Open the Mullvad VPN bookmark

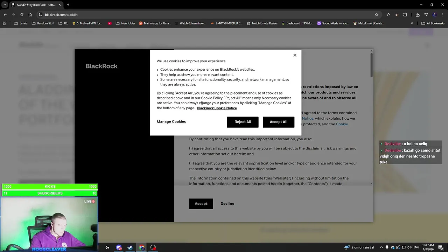87,23
